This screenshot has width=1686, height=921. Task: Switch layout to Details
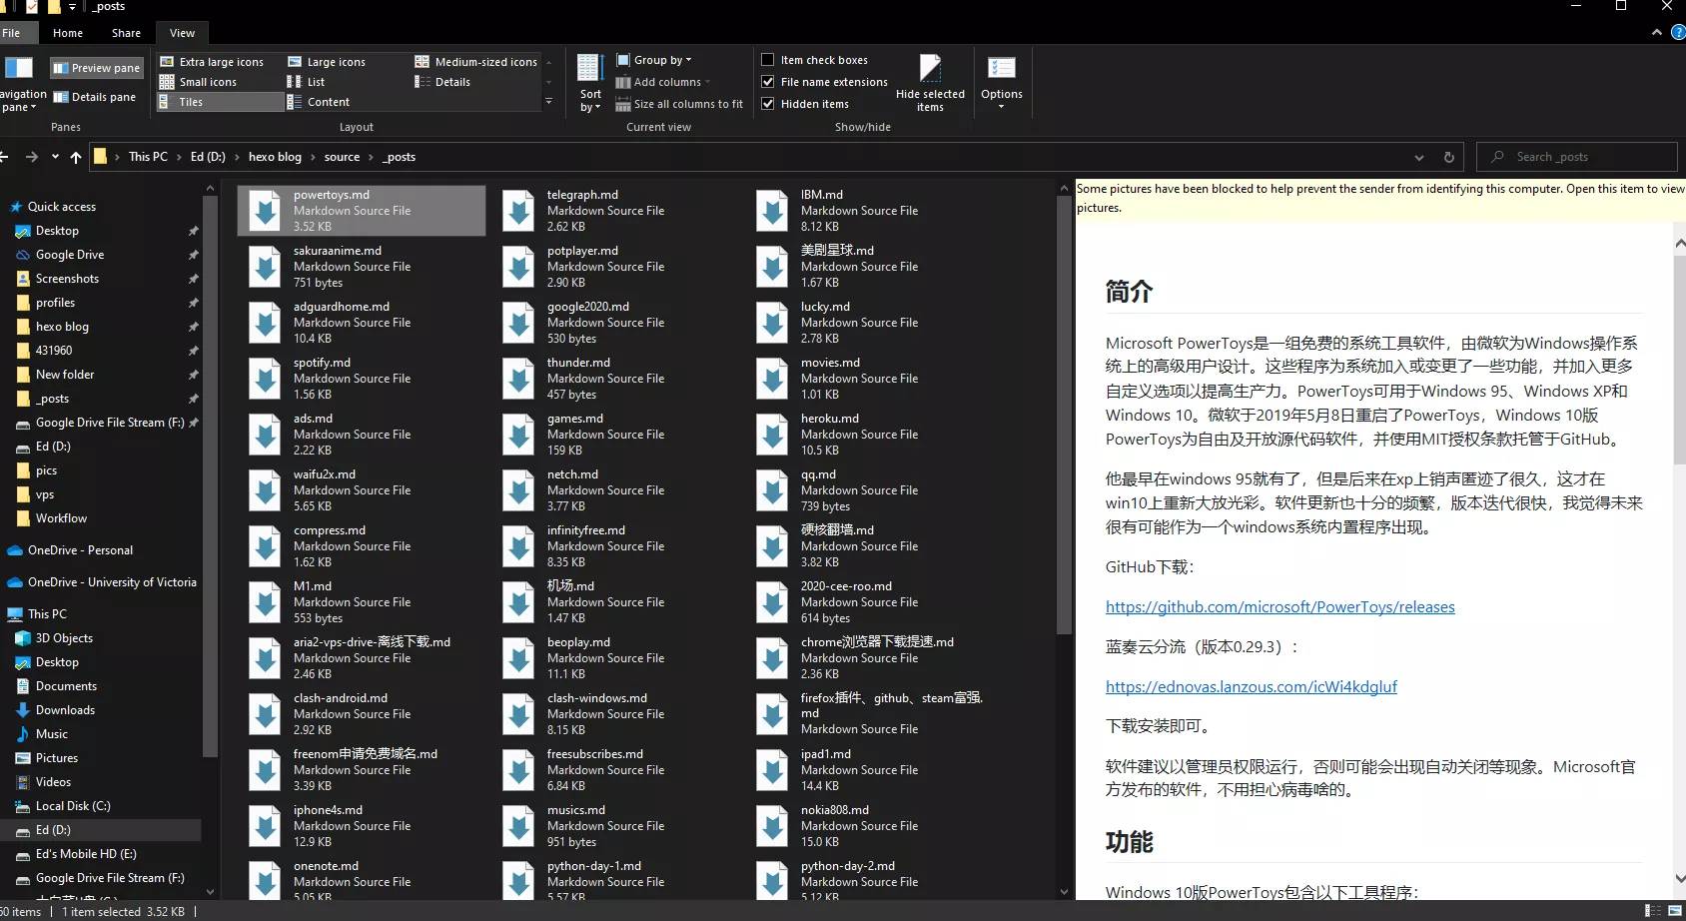tap(442, 82)
